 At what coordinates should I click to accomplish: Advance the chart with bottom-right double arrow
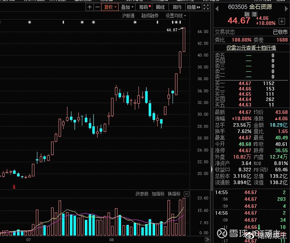[x=207, y=240]
